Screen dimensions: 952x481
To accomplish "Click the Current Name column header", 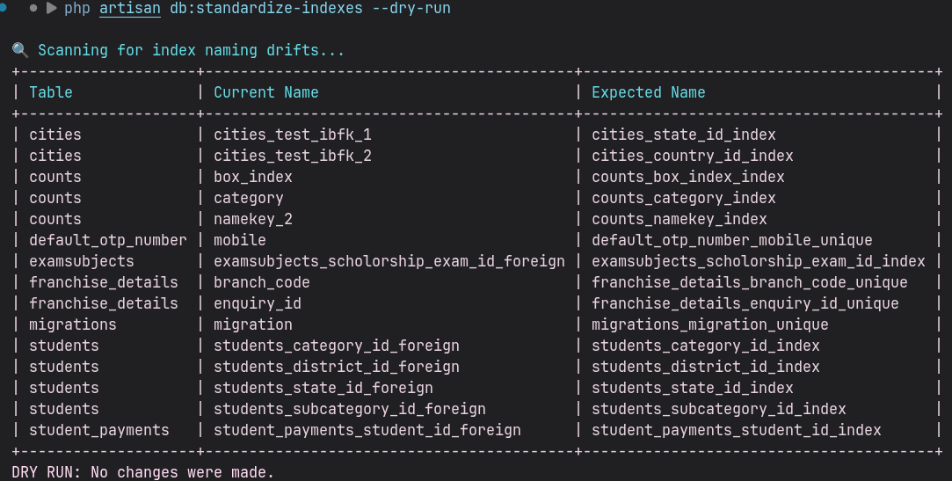I will coord(266,92).
